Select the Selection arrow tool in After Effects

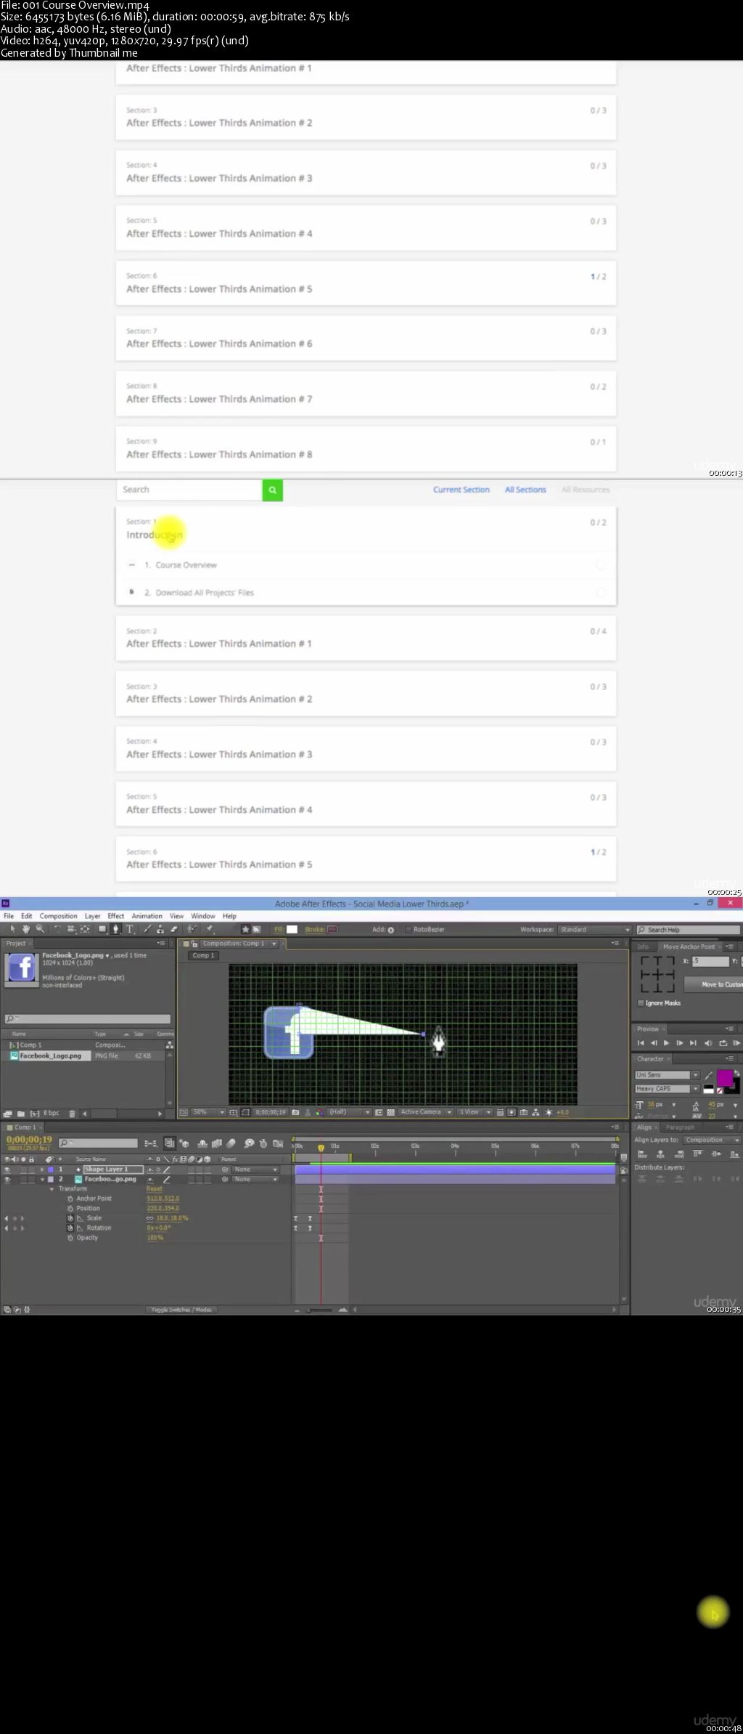click(x=12, y=929)
